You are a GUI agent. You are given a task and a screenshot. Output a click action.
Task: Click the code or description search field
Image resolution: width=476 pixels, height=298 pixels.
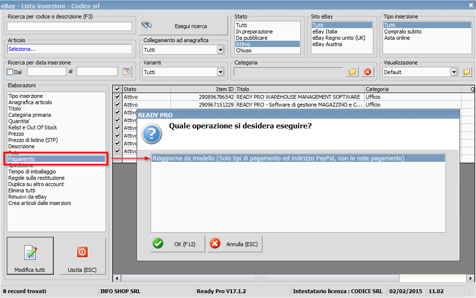[70, 27]
